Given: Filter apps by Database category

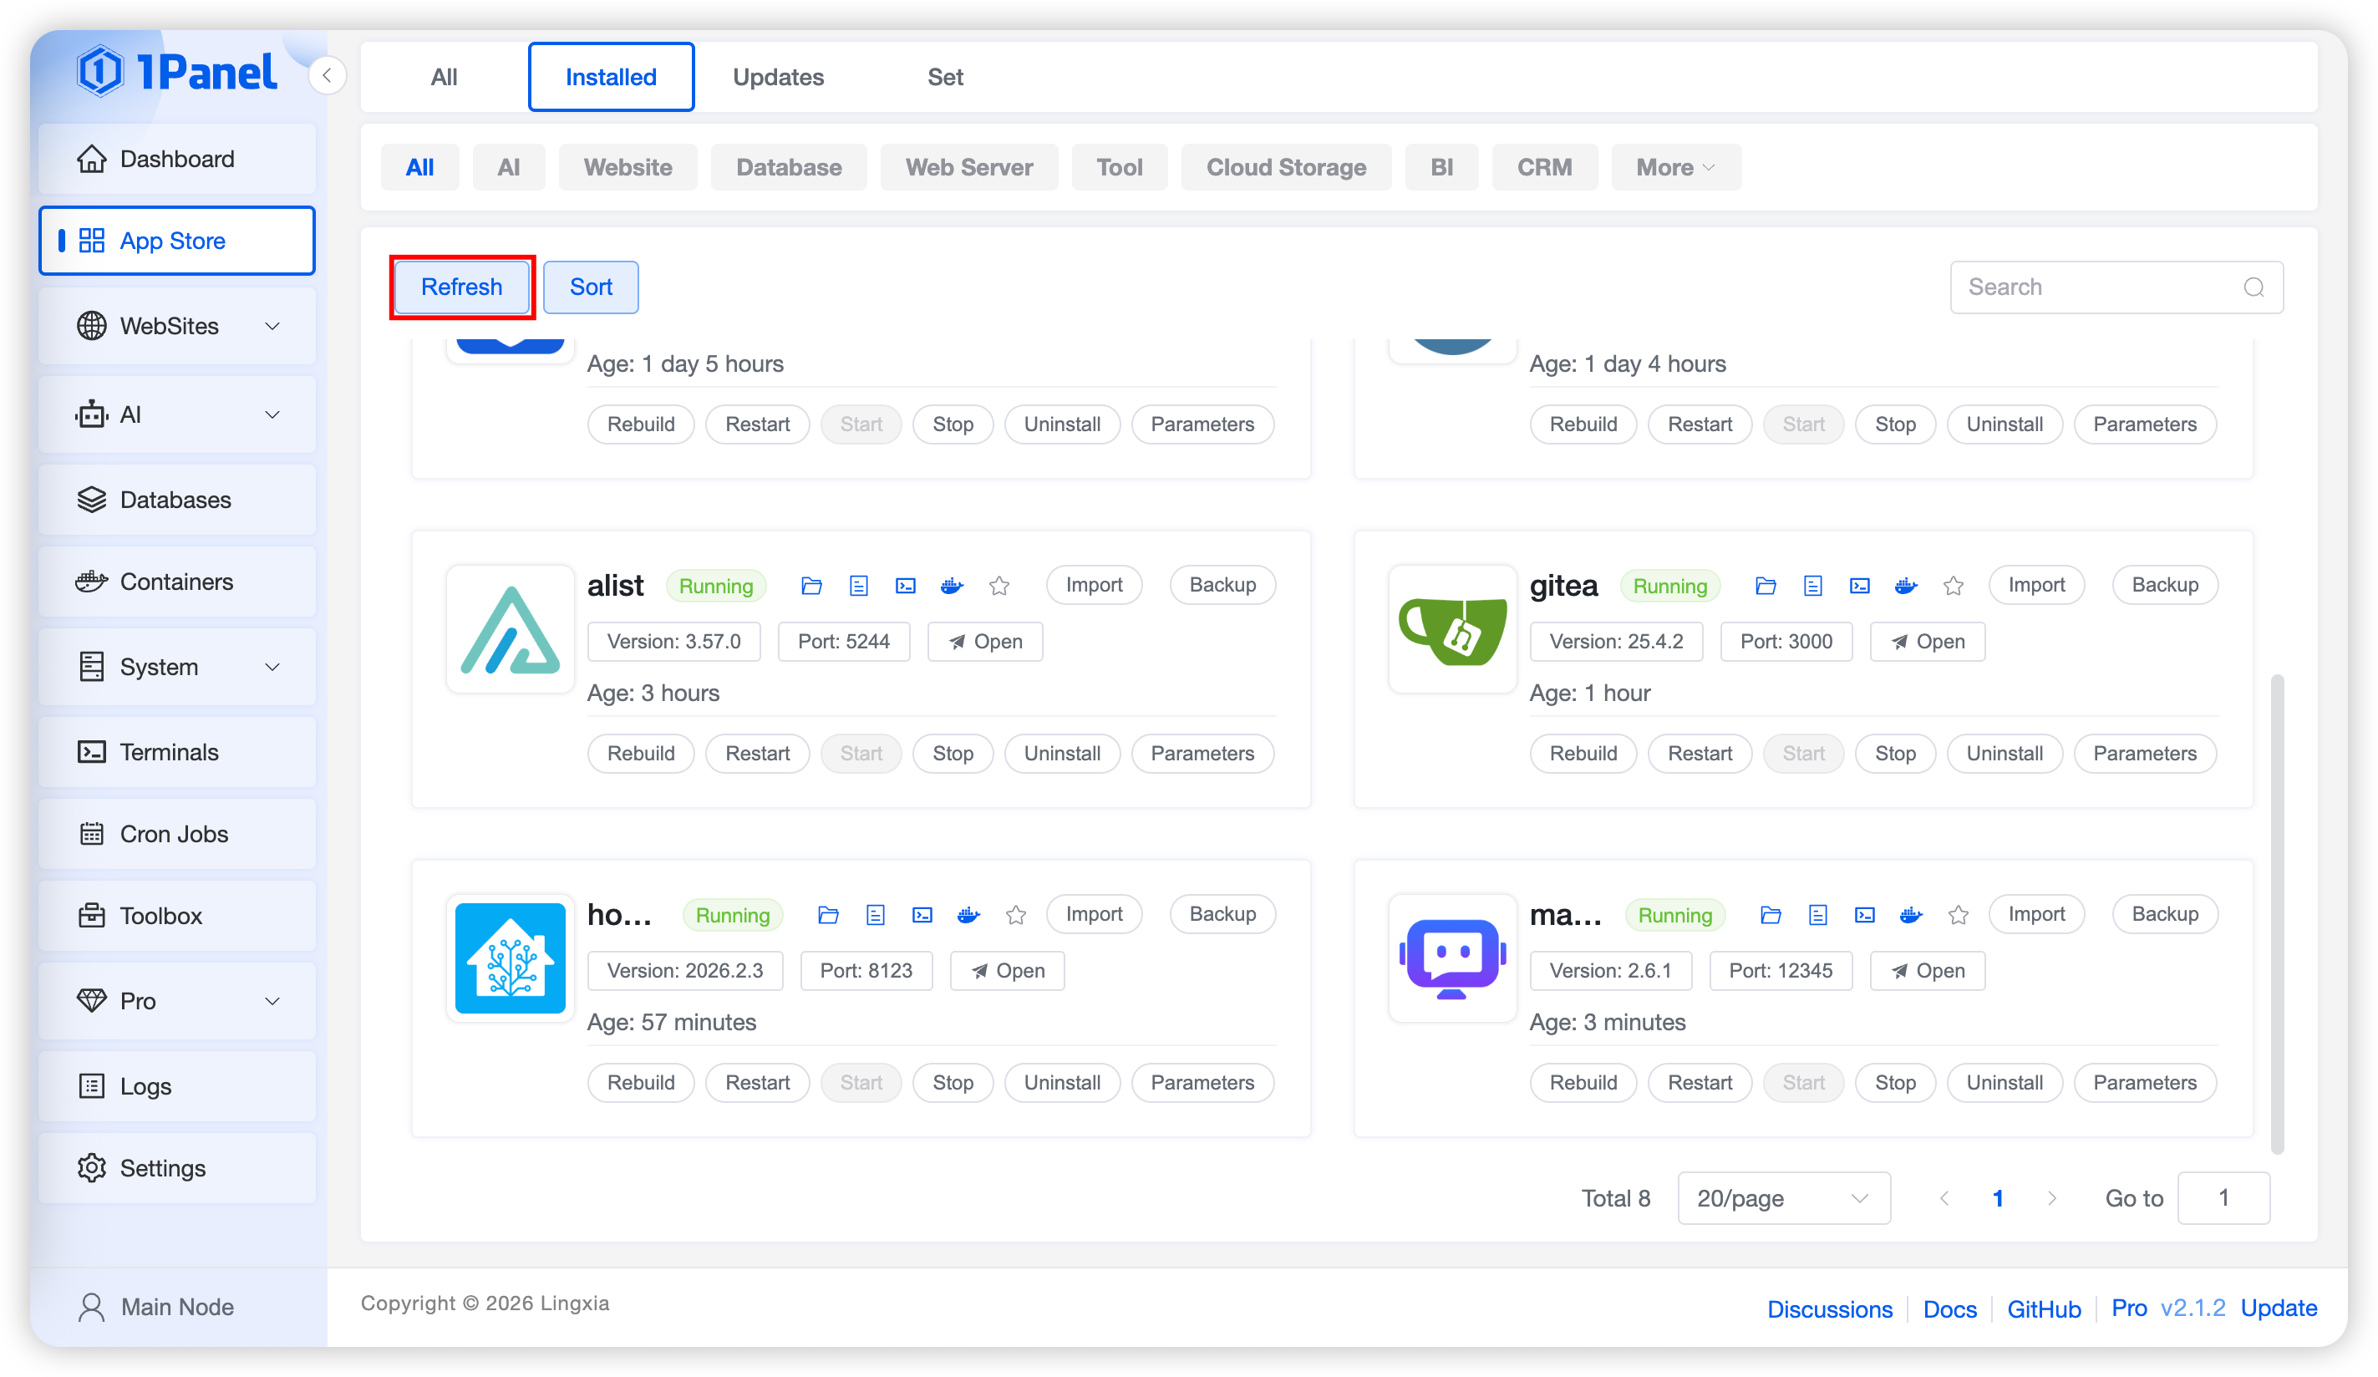Looking at the screenshot, I should [788, 167].
